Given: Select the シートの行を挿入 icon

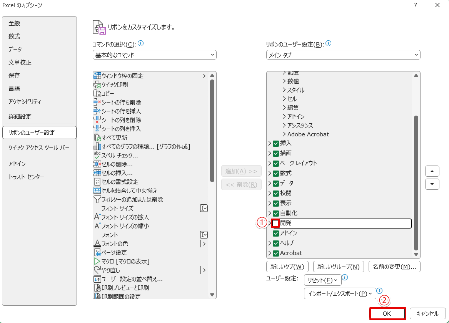Looking at the screenshot, I should click(x=97, y=111).
